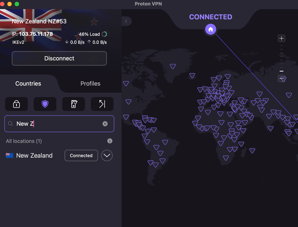Collapse the sidebar with the left chevron
Image resolution: width=298 pixels, height=227 pixels.
126,21
